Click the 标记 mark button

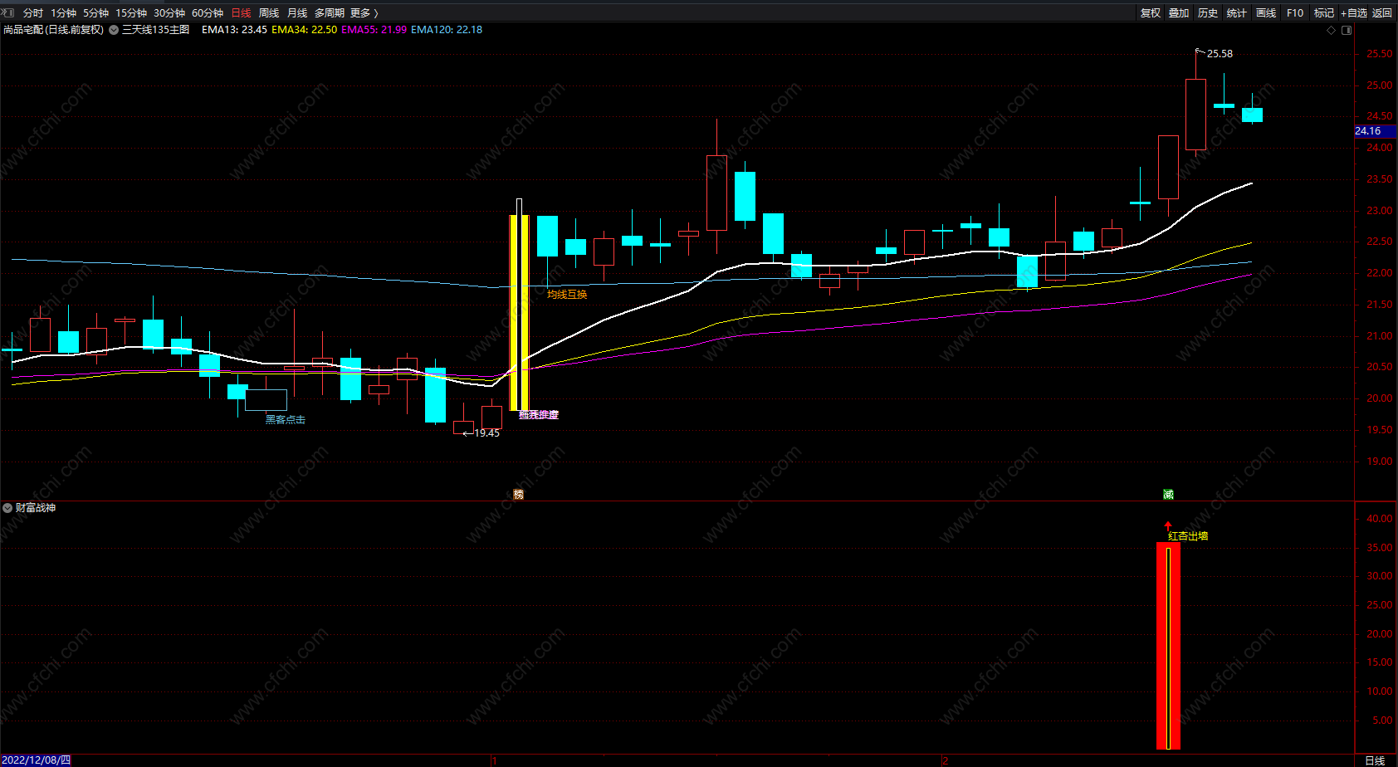(1324, 12)
